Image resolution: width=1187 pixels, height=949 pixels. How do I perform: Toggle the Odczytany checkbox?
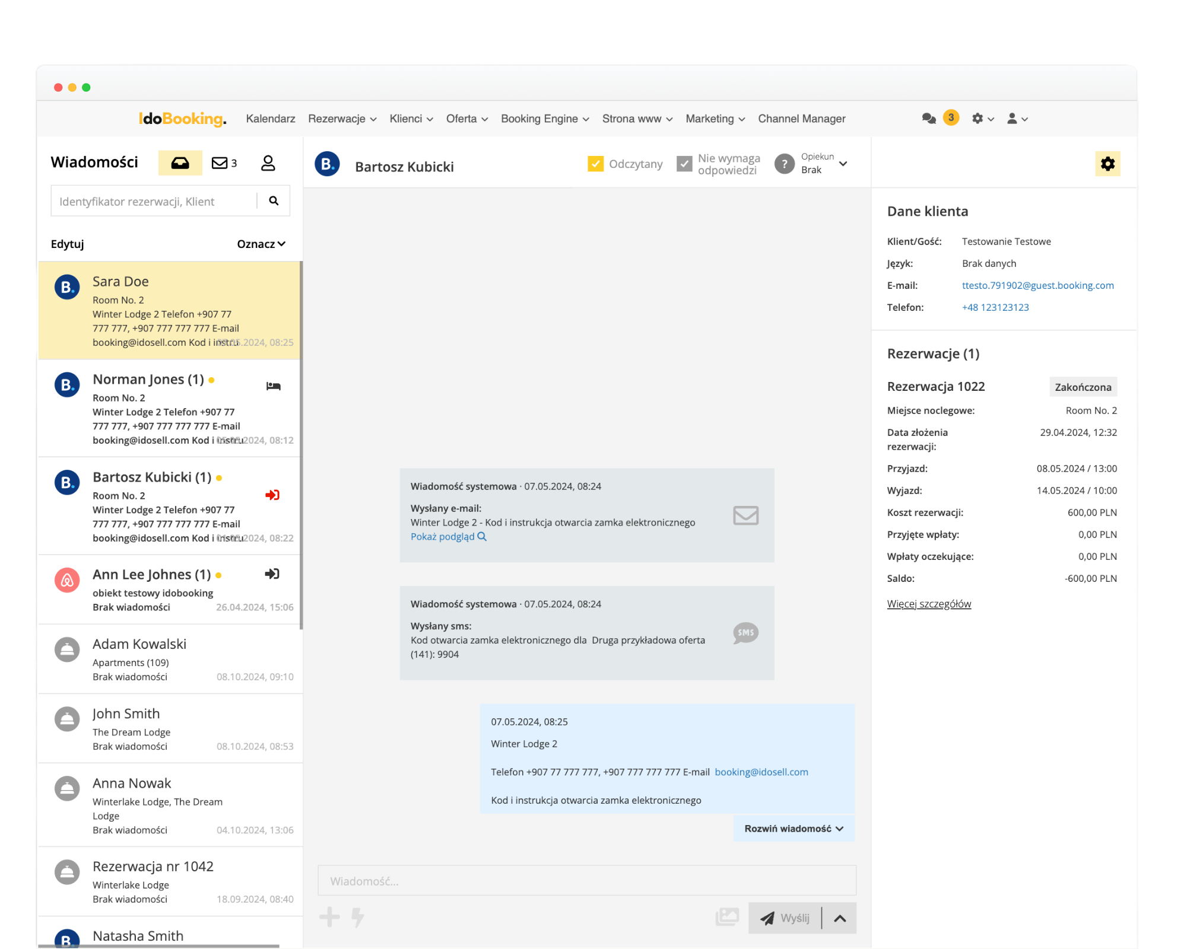click(x=595, y=164)
